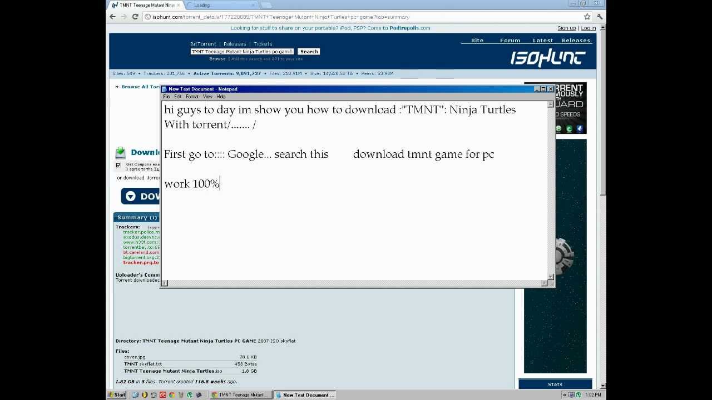Click the Browse All Torrents link
712x400 pixels.
(140, 87)
